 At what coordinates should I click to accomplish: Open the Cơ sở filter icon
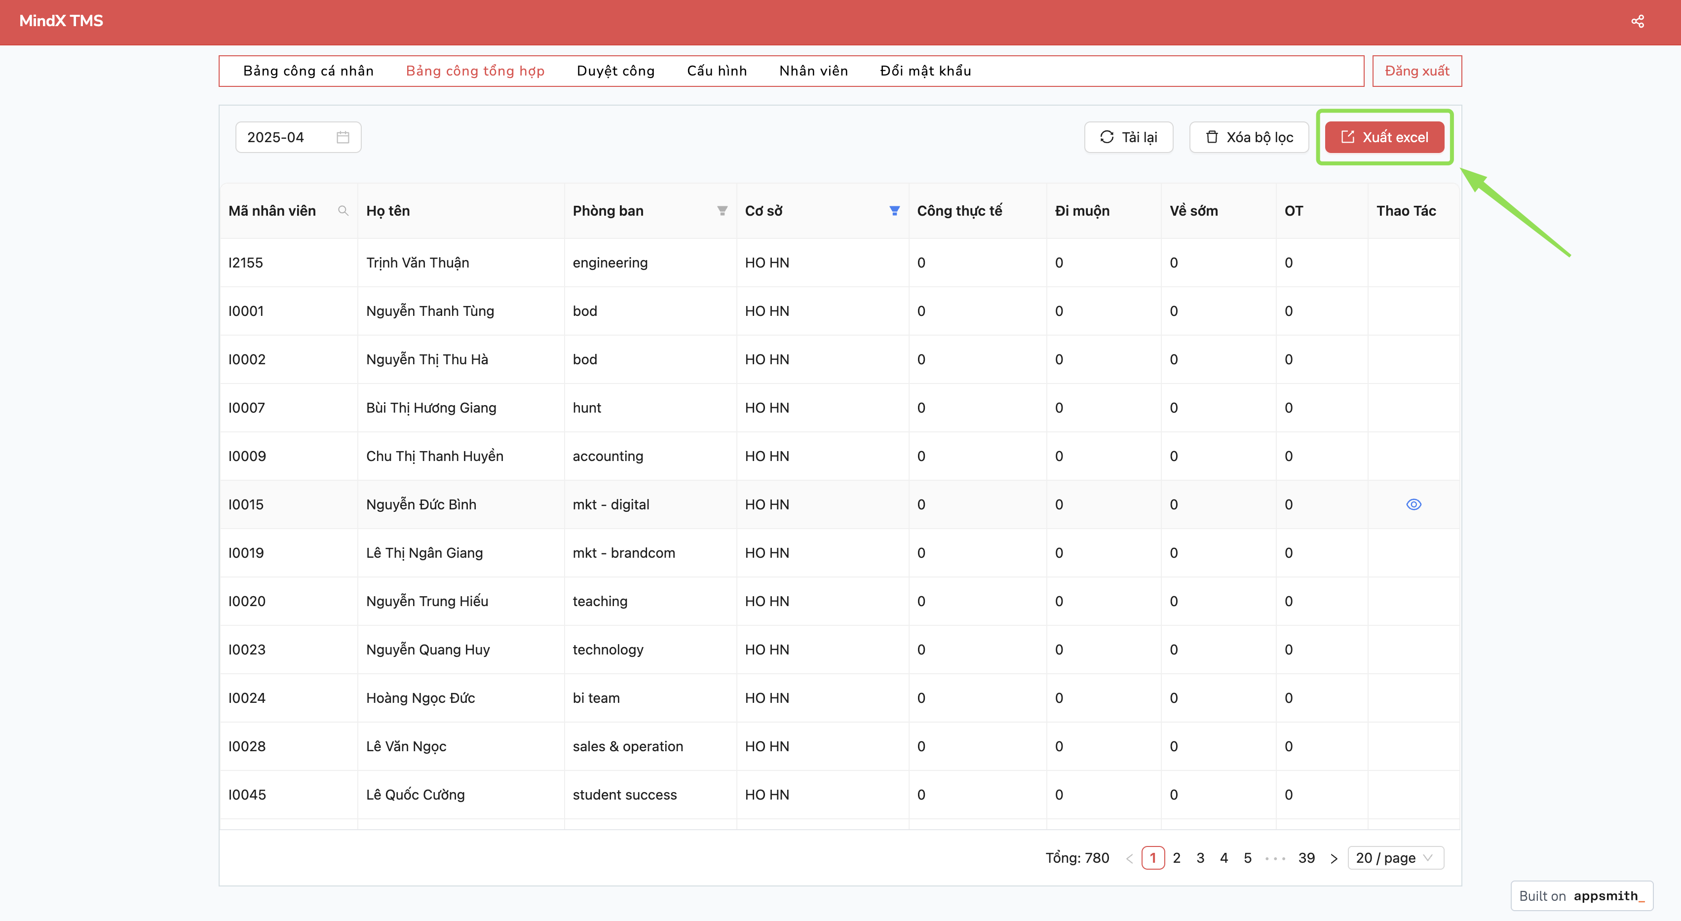(894, 211)
